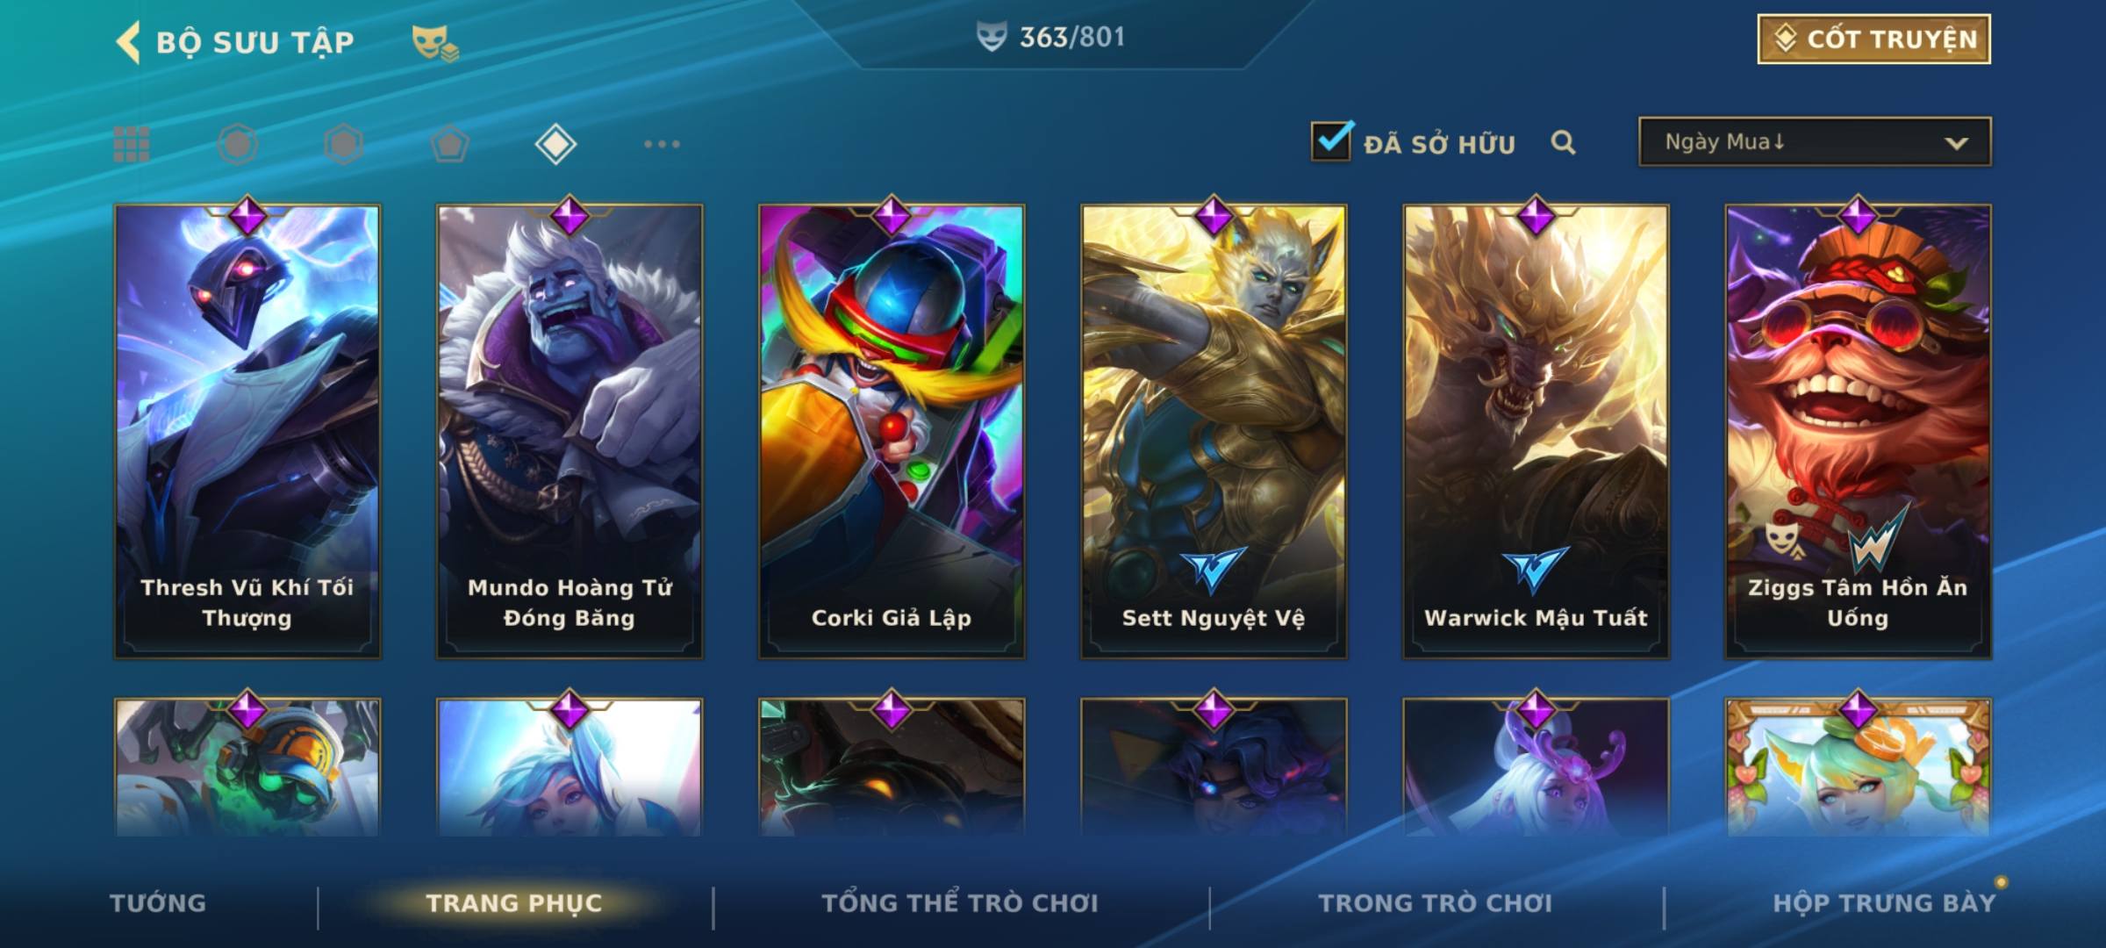The height and width of the screenshot is (948, 2106).
Task: Click the sort dropdown chevron arrow
Action: (x=1956, y=143)
